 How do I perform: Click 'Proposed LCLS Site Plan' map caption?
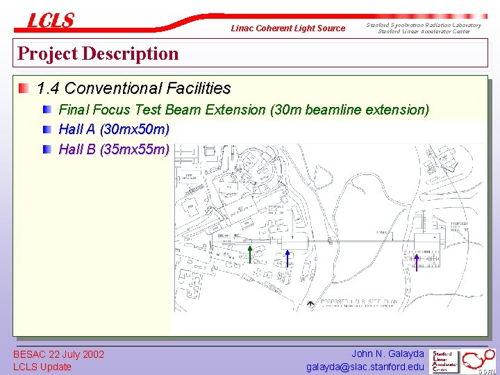point(359,301)
